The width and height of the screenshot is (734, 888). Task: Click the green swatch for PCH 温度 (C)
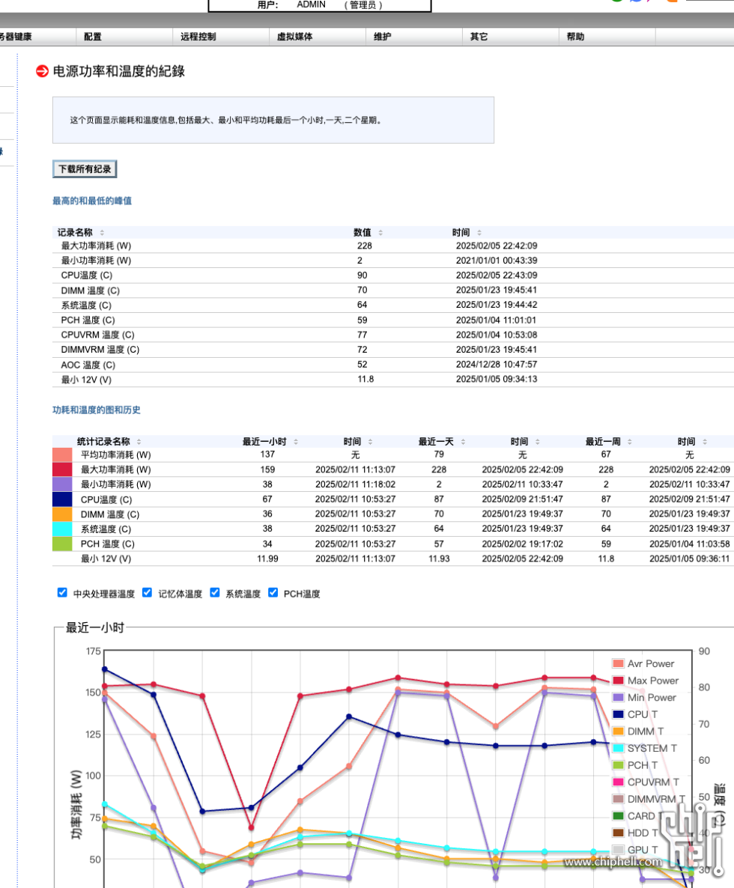(x=62, y=544)
